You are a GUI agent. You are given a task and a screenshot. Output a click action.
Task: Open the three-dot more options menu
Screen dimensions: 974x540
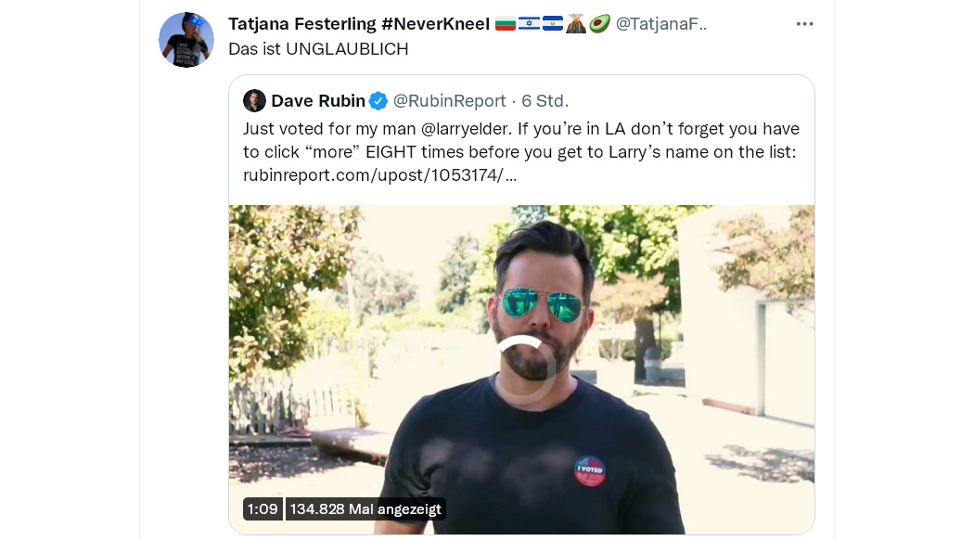(x=804, y=23)
